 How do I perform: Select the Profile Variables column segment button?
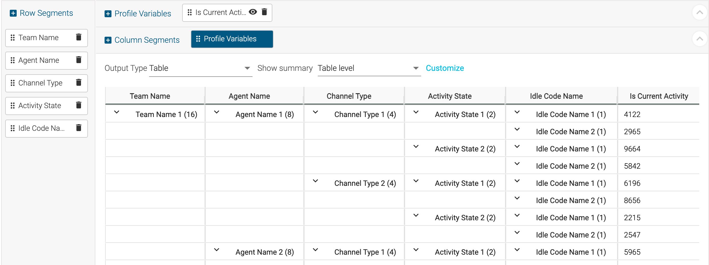pos(232,39)
